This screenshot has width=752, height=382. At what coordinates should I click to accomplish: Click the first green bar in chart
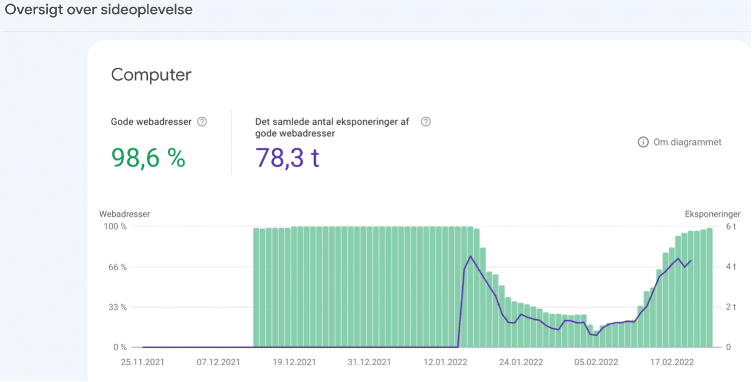point(256,288)
